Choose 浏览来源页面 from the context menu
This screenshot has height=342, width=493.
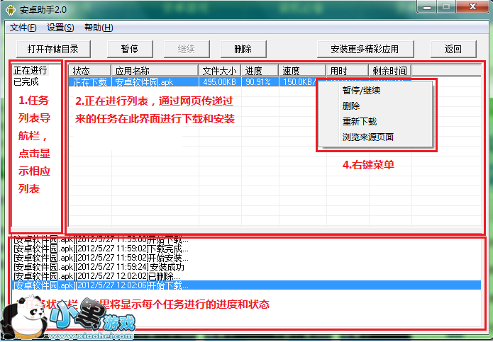pos(368,137)
